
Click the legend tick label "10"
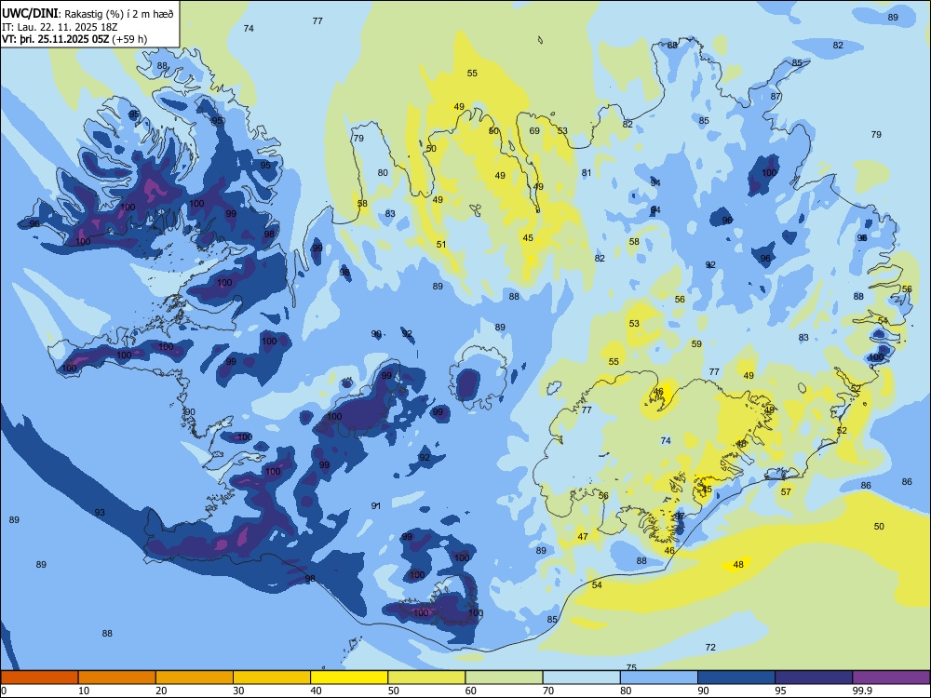pyautogui.click(x=84, y=691)
